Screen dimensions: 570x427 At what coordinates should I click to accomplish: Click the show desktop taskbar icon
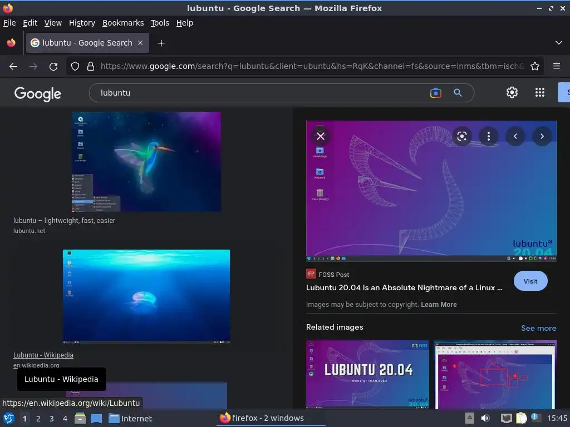point(96,419)
